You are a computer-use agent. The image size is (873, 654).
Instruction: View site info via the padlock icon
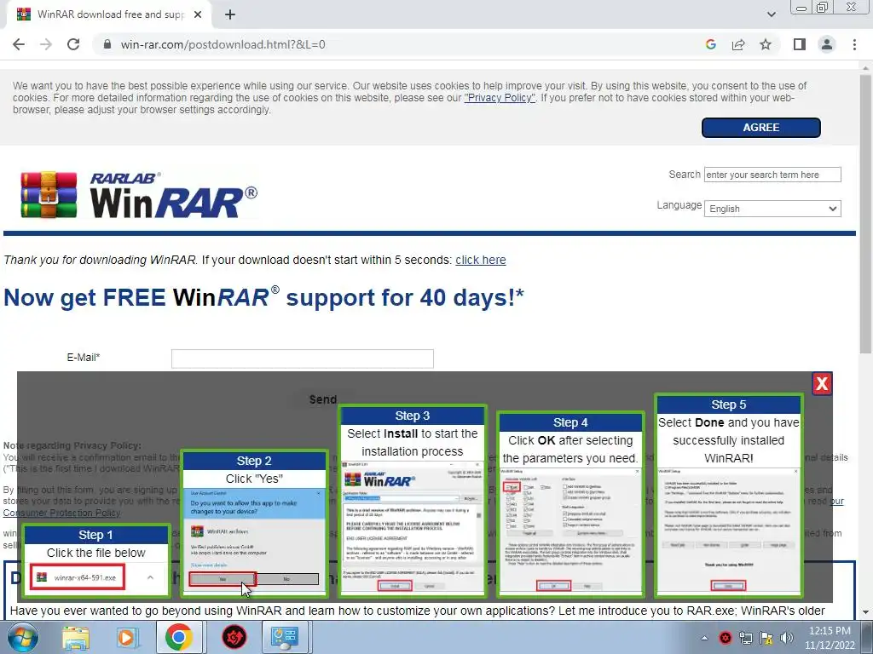pyautogui.click(x=107, y=44)
